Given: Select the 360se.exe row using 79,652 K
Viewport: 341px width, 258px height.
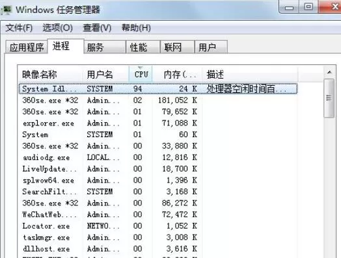Looking at the screenshot, I should click(158, 112).
